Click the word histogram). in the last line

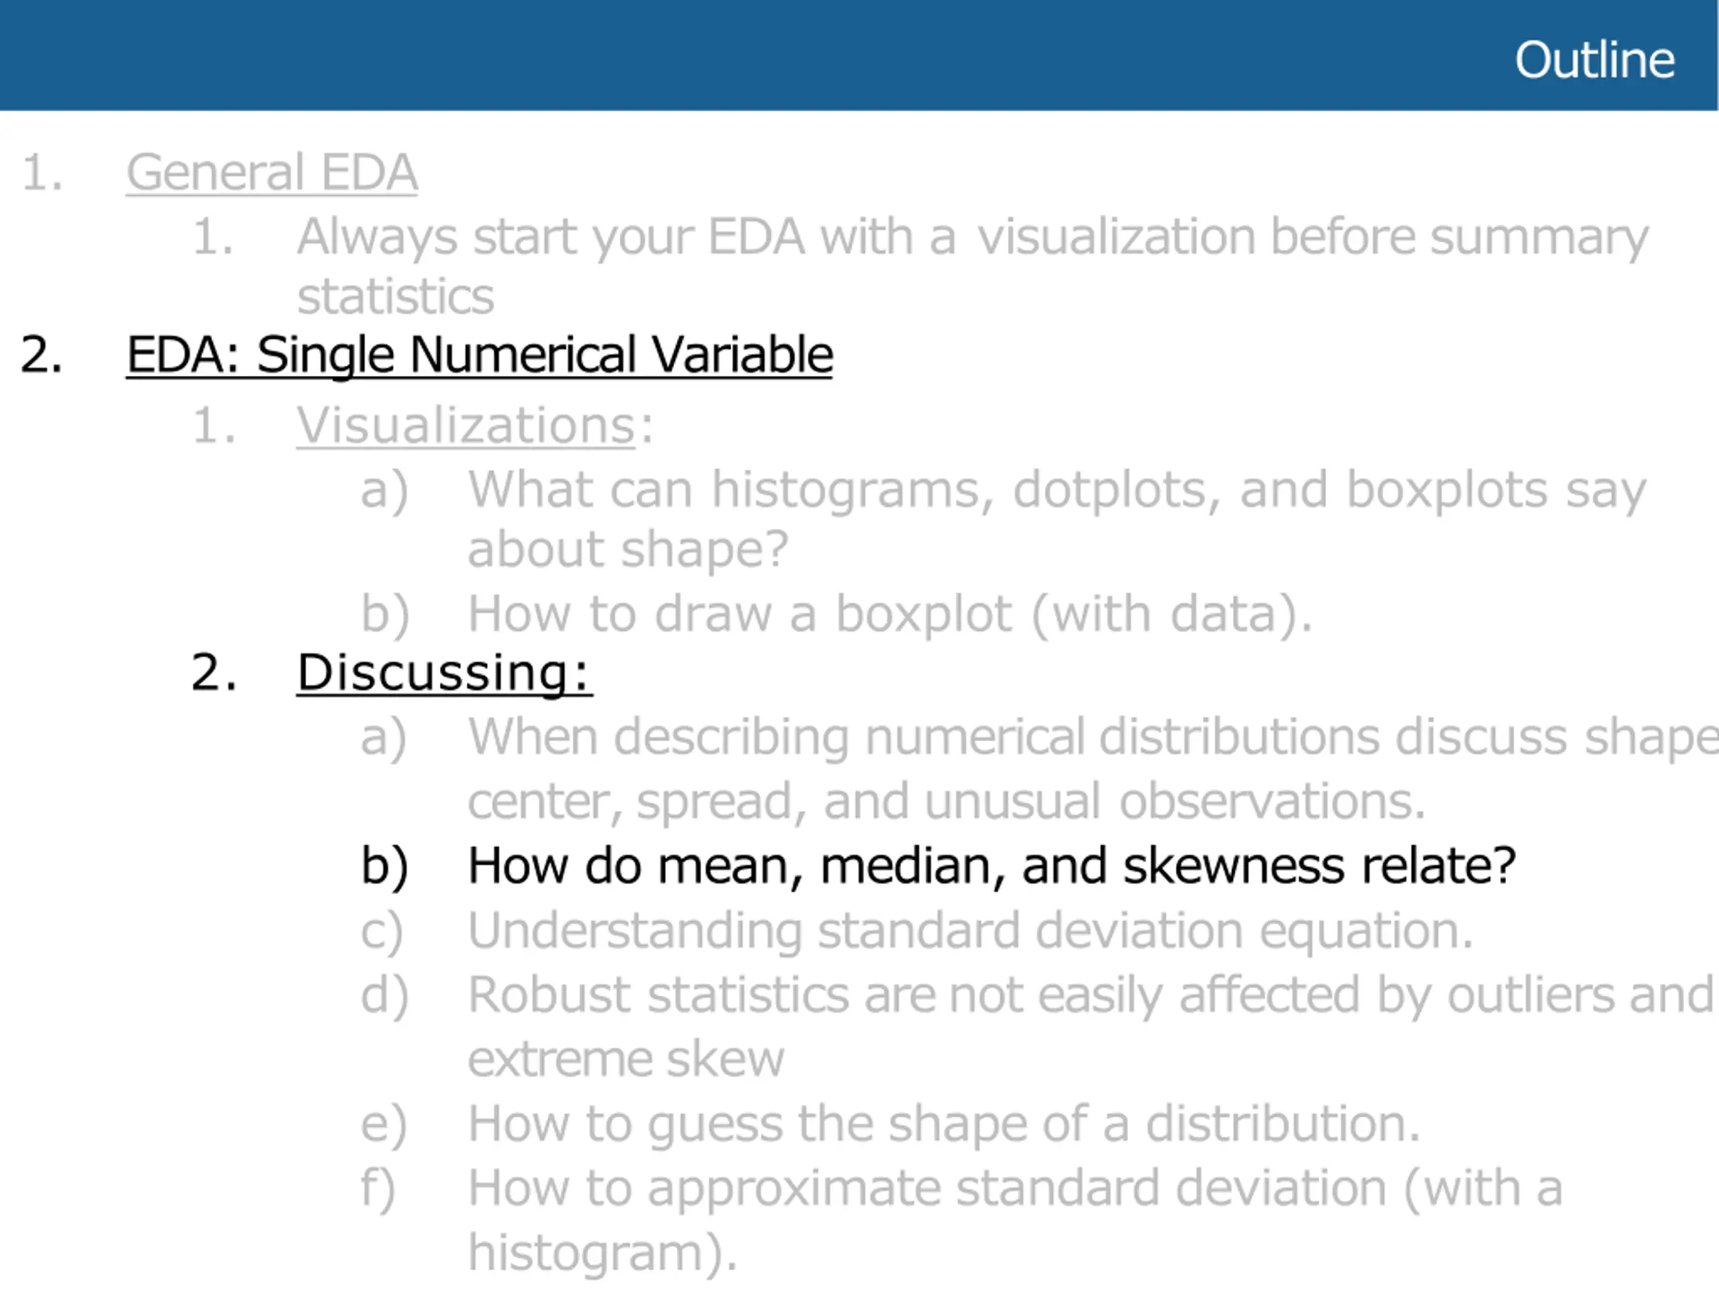click(602, 1252)
